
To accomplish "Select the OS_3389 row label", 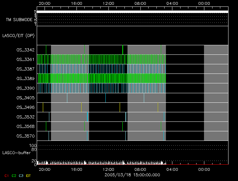I will tap(26, 79).
